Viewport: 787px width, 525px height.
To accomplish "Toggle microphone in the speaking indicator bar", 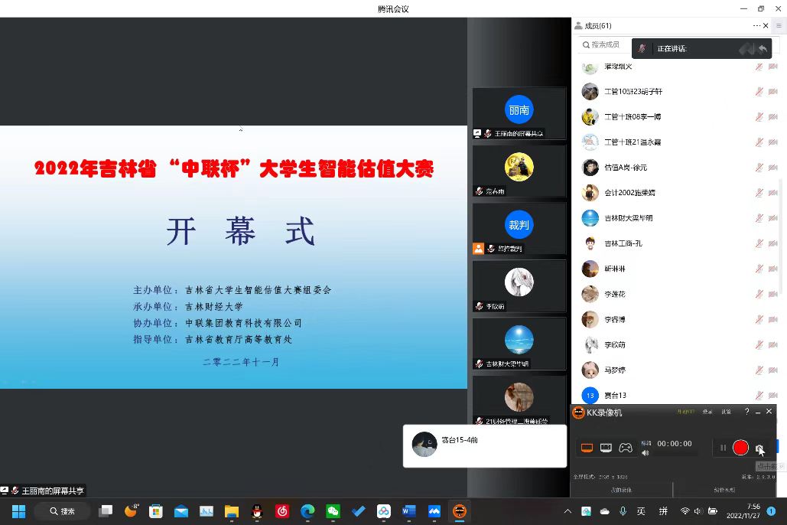I will (x=642, y=49).
